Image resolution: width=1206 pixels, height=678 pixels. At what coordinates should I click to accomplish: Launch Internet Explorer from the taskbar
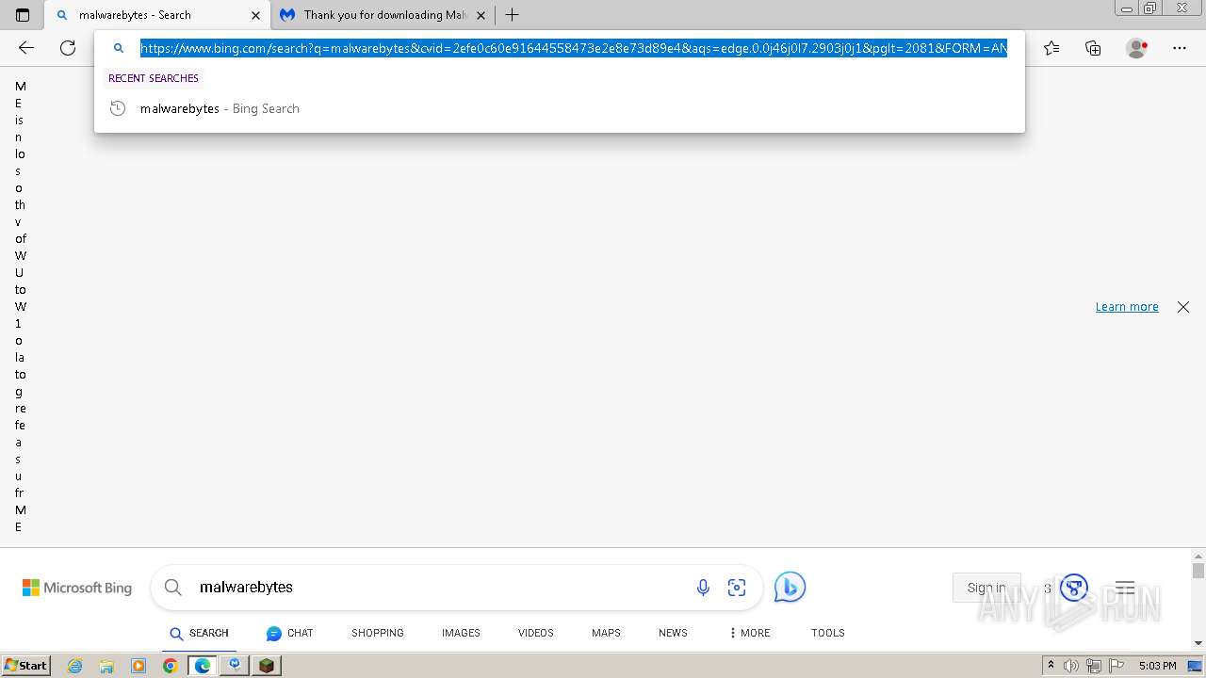coord(75,666)
